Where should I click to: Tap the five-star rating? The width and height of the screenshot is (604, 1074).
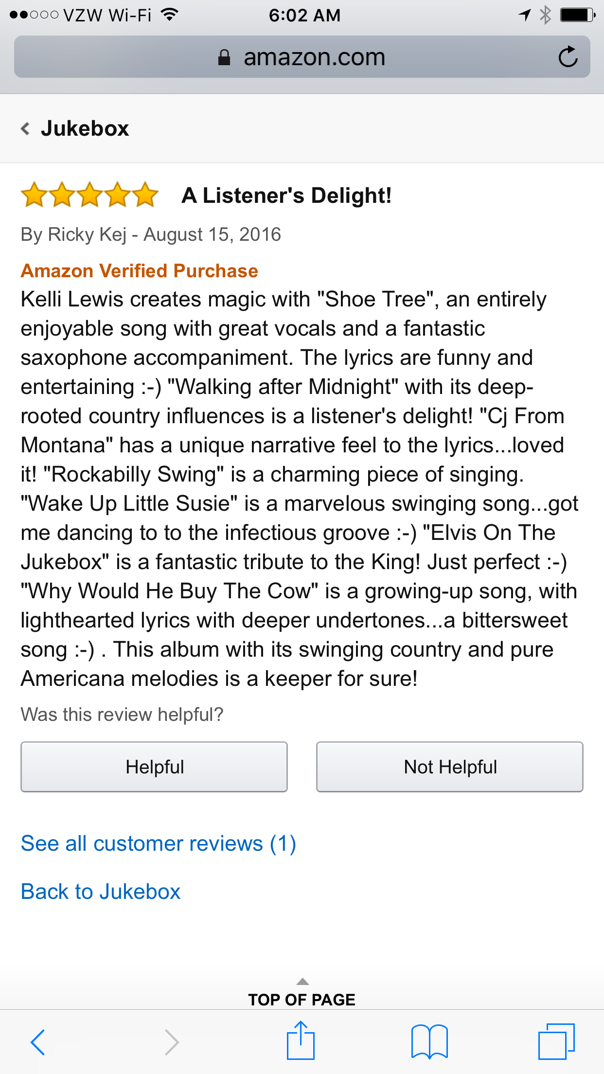pyautogui.click(x=90, y=195)
